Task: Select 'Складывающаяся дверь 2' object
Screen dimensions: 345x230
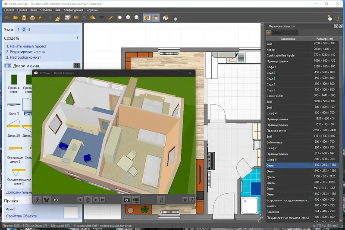Action: click(x=19, y=176)
